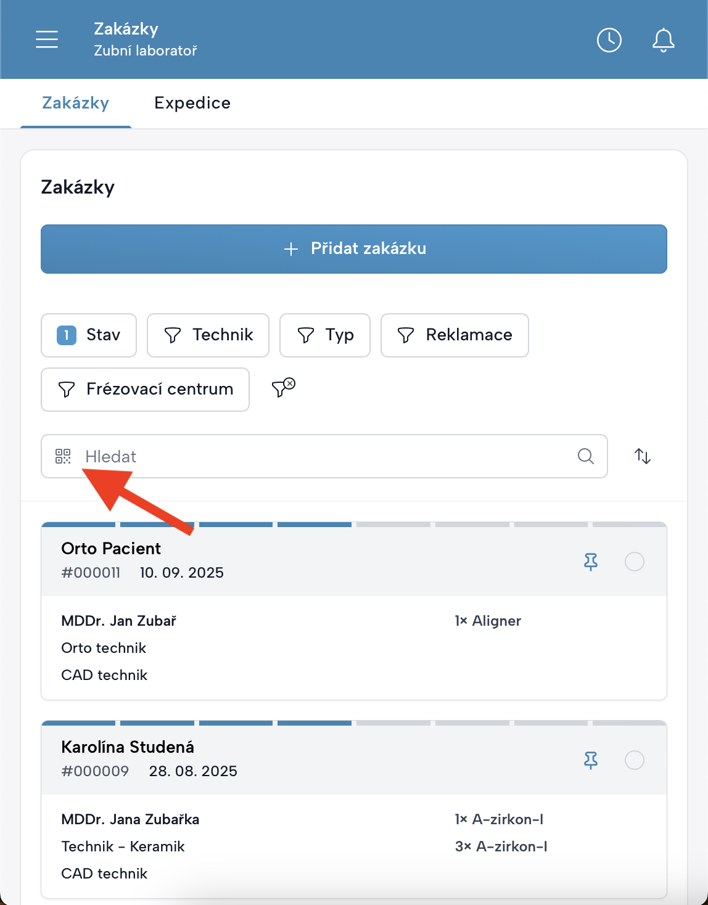This screenshot has width=708, height=905.
Task: Open the Stav filter dropdown
Action: 89,335
